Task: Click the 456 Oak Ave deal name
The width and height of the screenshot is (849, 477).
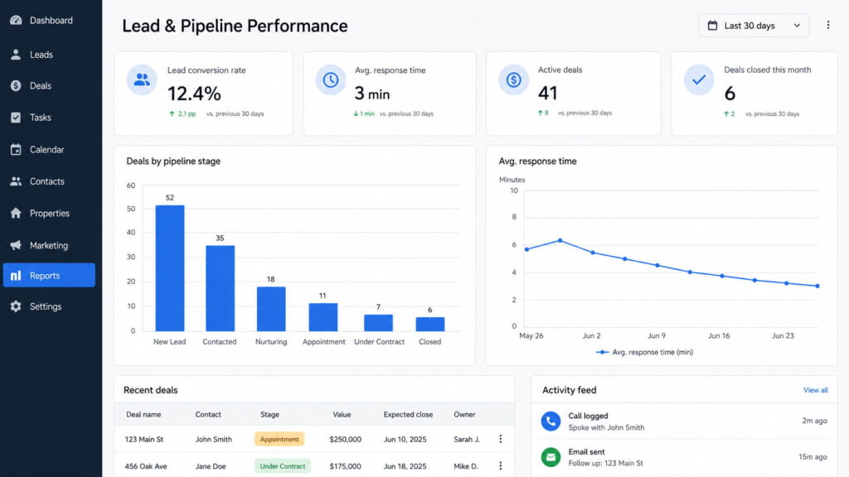Action: tap(146, 465)
